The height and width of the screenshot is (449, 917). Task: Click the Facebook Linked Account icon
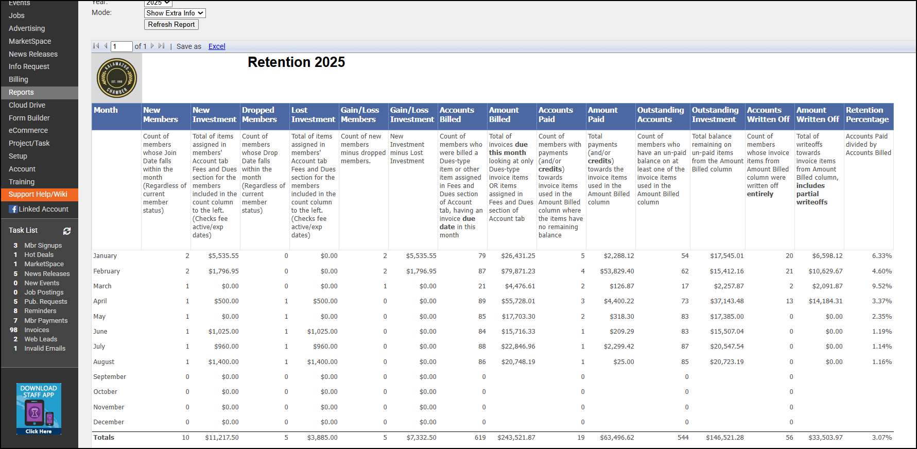[13, 209]
